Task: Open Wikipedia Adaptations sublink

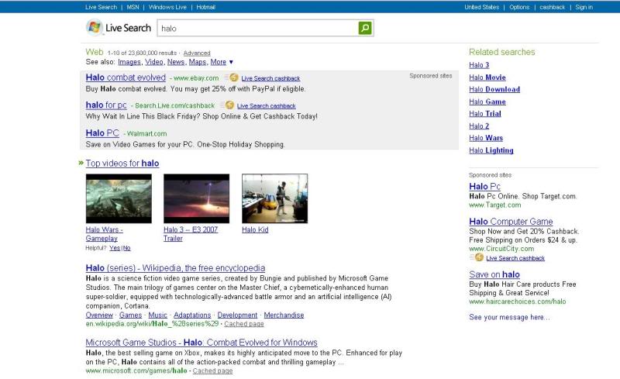Action: 192,315
